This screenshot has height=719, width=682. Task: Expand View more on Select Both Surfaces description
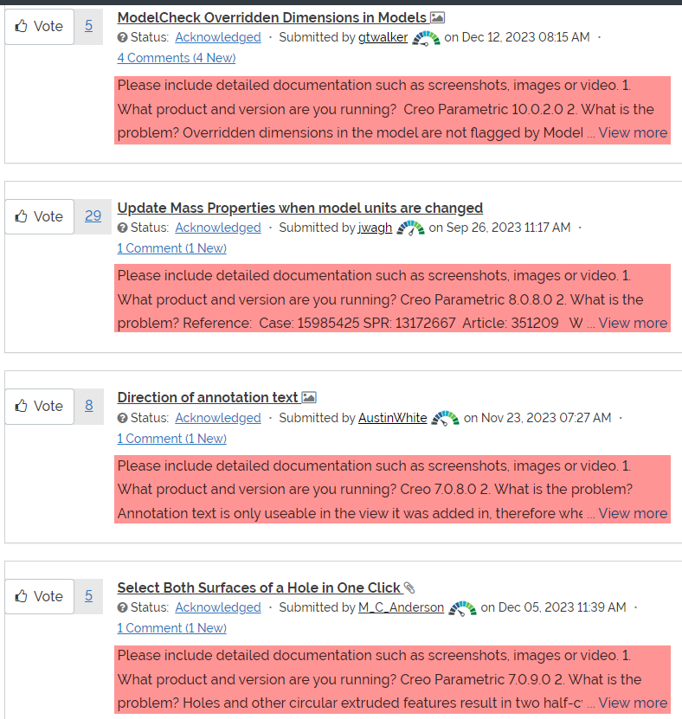(x=633, y=703)
